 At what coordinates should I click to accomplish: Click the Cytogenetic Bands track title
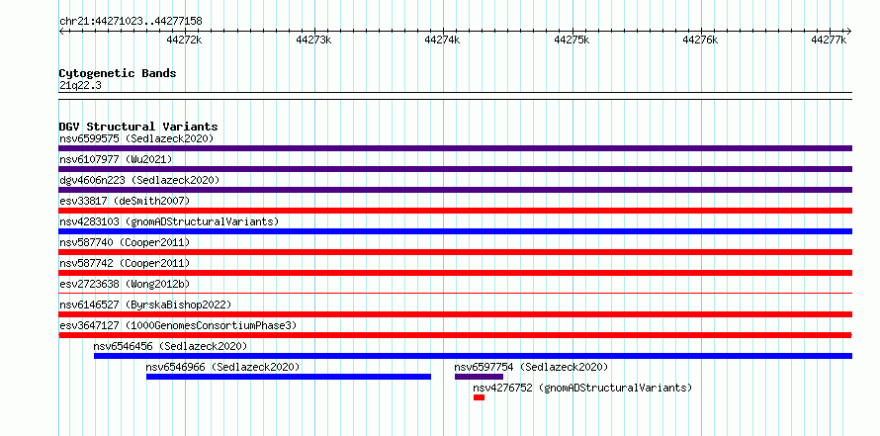tap(118, 73)
